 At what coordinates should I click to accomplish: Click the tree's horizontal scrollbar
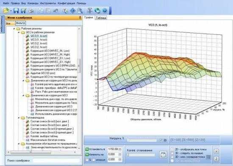42,152
